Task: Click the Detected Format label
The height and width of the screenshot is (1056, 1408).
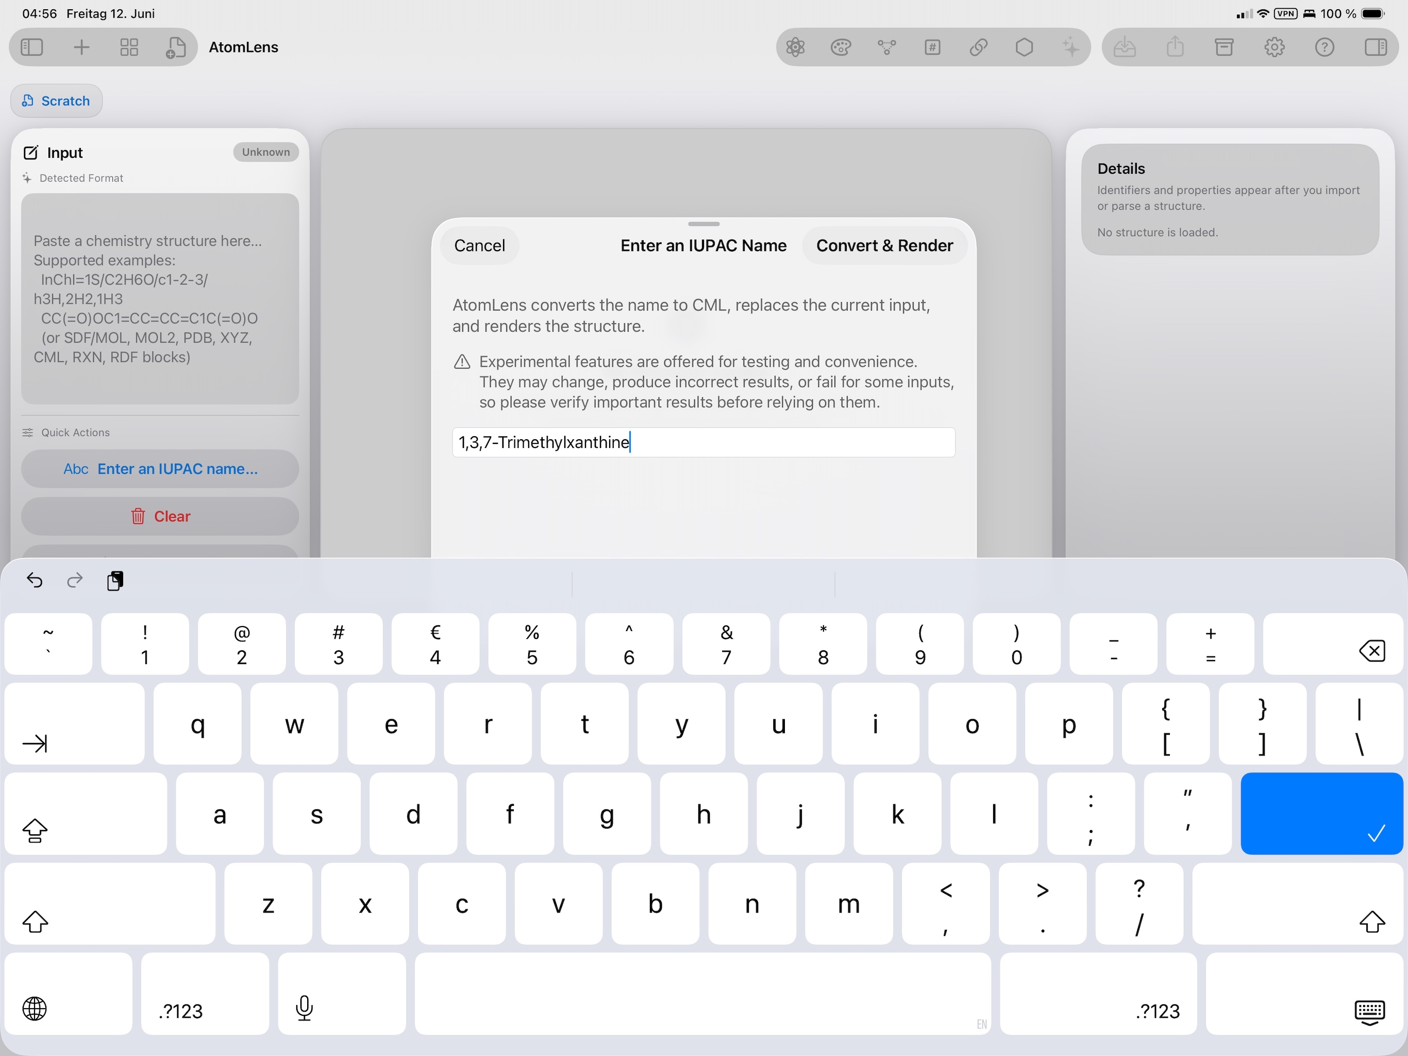Action: [81, 178]
